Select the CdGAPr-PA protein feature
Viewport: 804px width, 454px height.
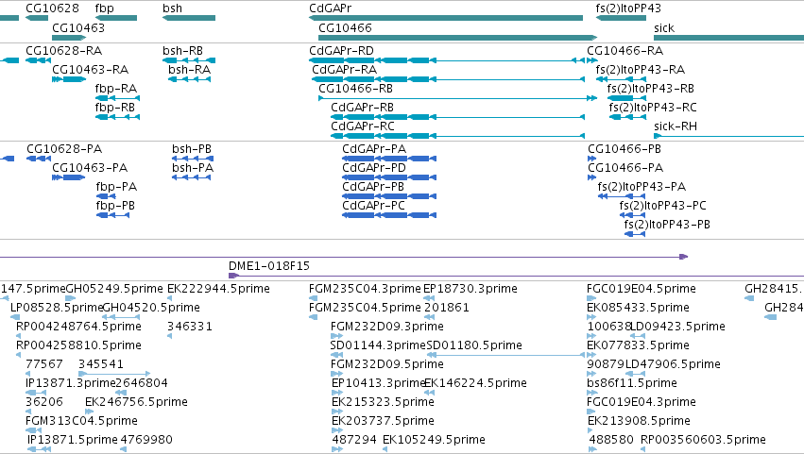(x=389, y=159)
